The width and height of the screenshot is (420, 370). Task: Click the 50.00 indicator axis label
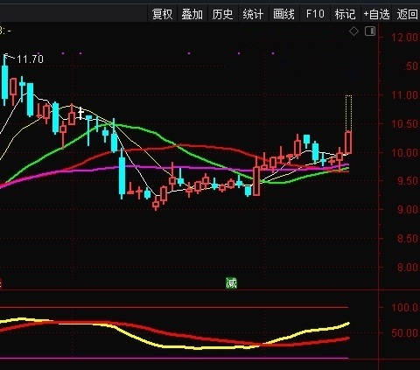click(404, 332)
